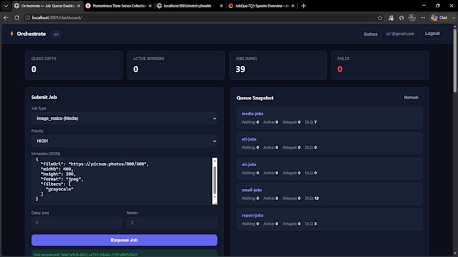Click the address bar showing localhost:3001/dashboard/
458x257 pixels.
[57, 17]
